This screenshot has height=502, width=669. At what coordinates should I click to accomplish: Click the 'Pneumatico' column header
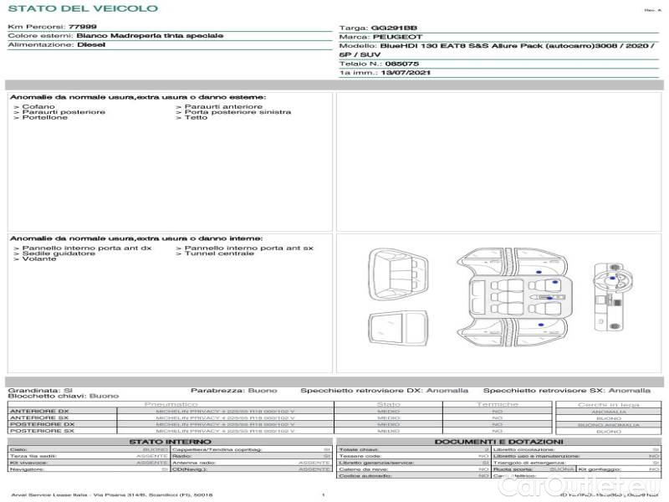pos(171,404)
